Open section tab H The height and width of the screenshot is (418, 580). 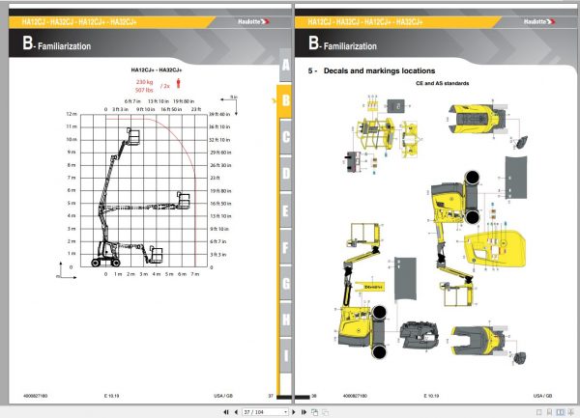285,320
